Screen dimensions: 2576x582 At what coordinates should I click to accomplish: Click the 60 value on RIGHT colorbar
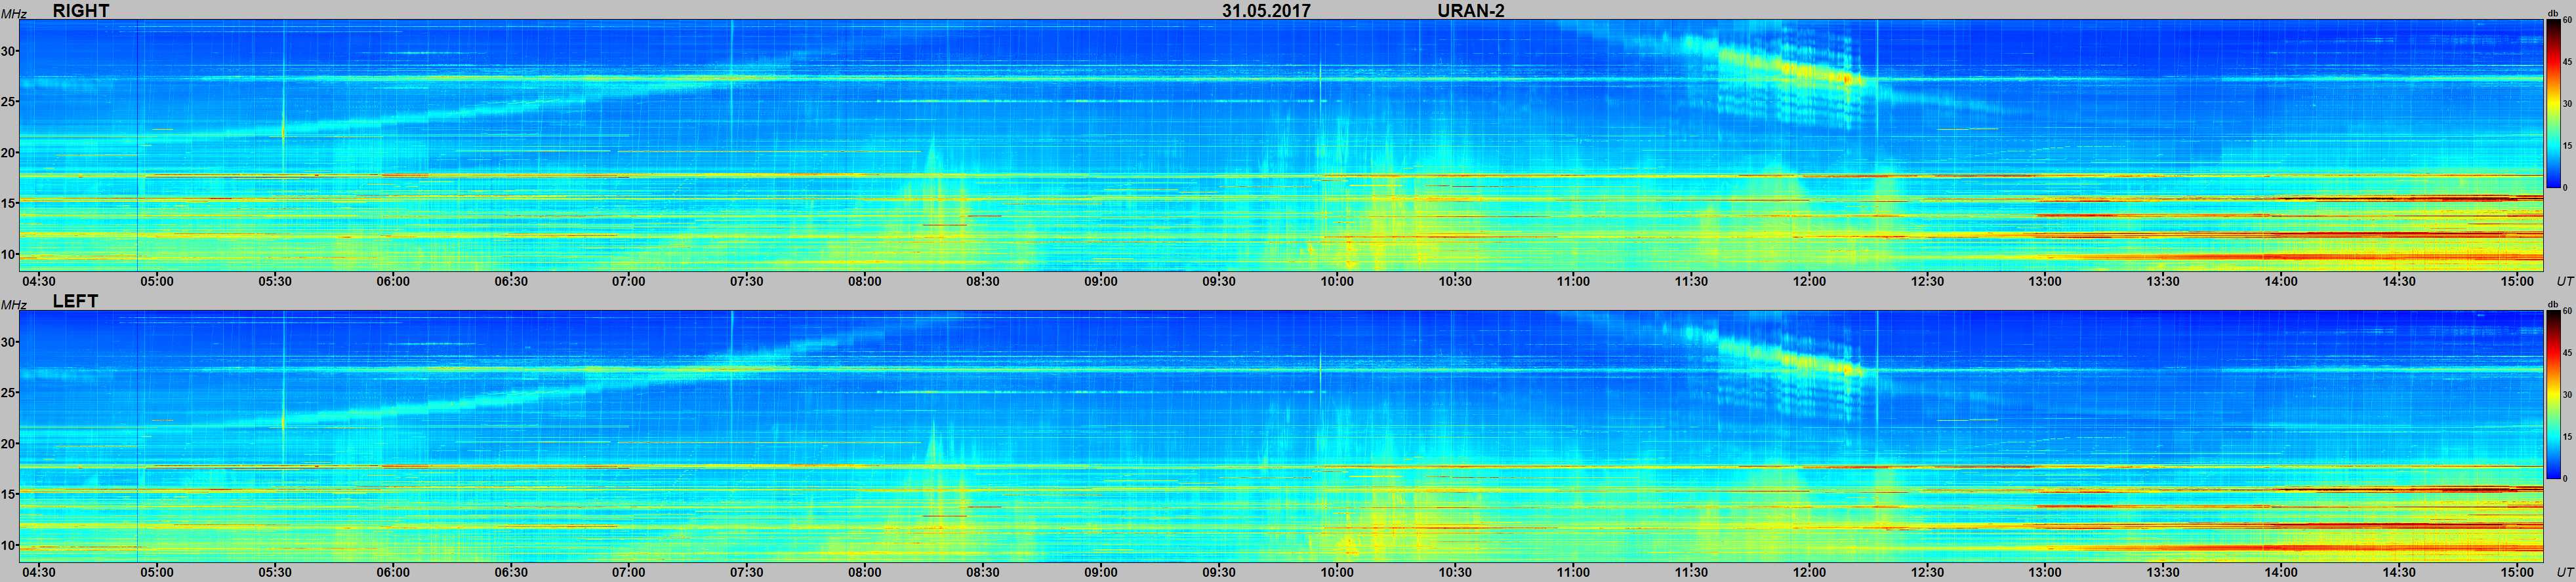2566,21
